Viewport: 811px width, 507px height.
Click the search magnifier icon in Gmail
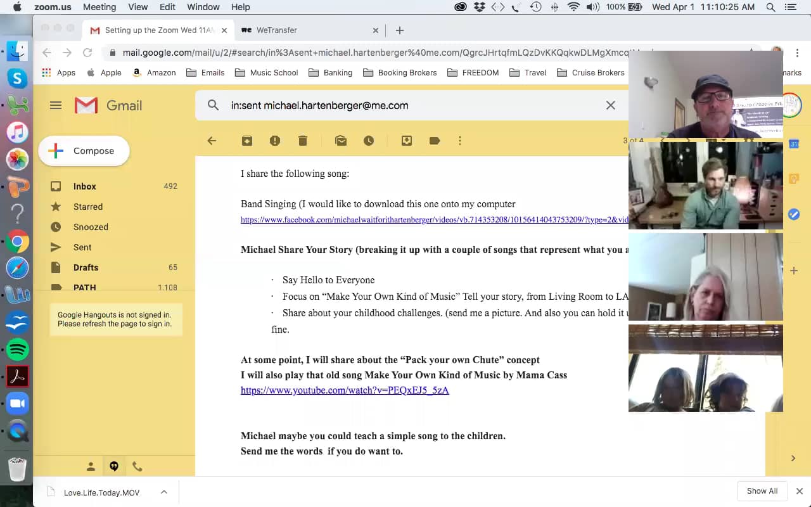[214, 105]
